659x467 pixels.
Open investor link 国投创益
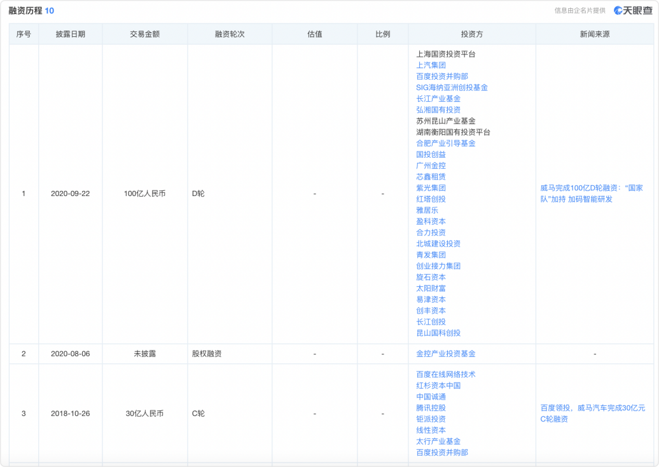click(x=431, y=154)
